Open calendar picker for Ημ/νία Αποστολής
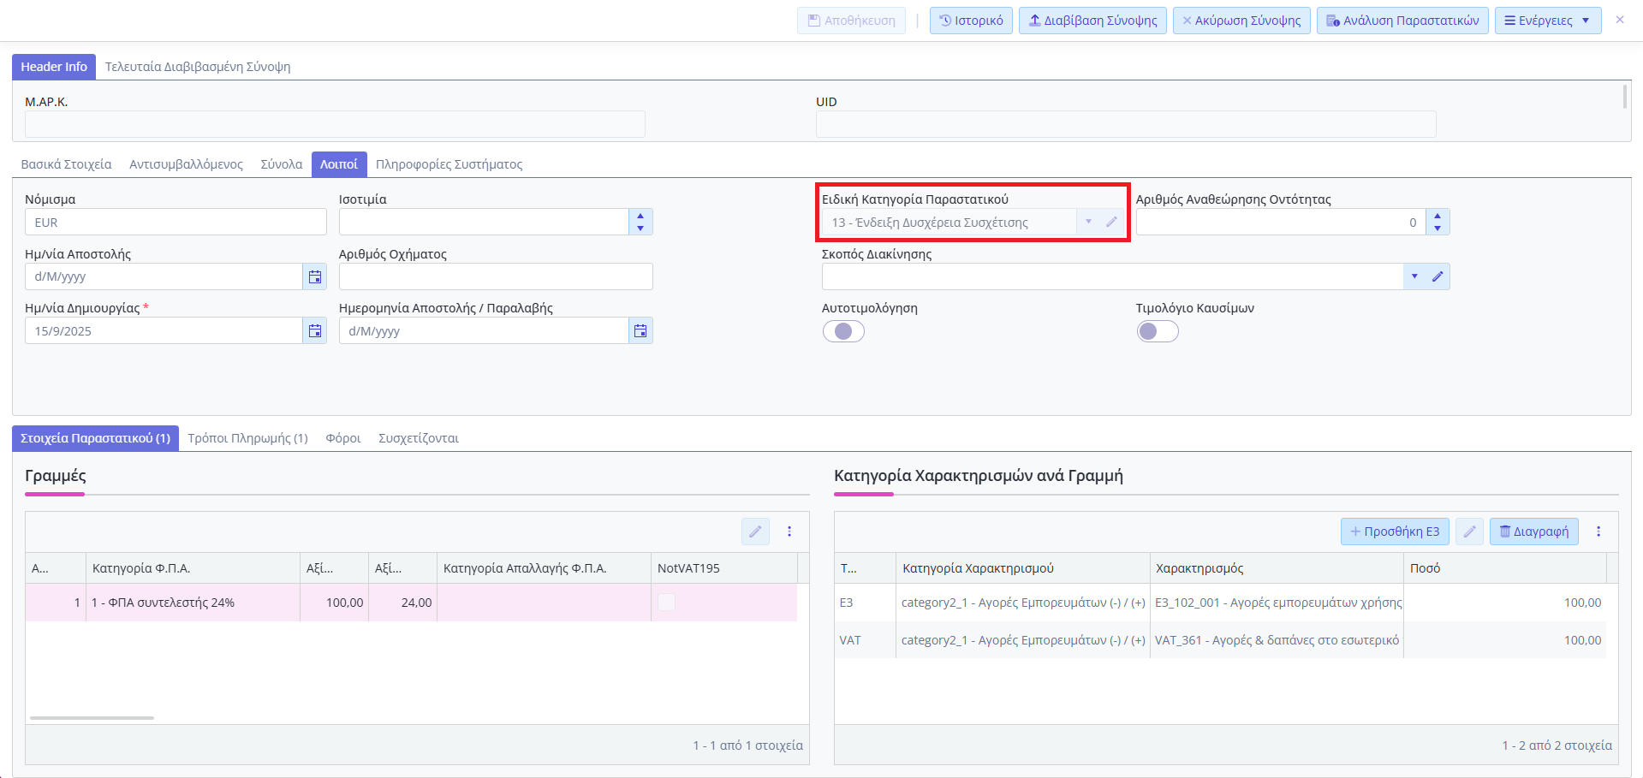Screen dimensions: 1643x778 (315, 276)
